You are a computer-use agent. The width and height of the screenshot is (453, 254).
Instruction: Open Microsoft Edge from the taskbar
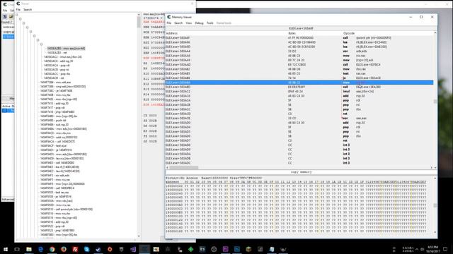pos(40,249)
